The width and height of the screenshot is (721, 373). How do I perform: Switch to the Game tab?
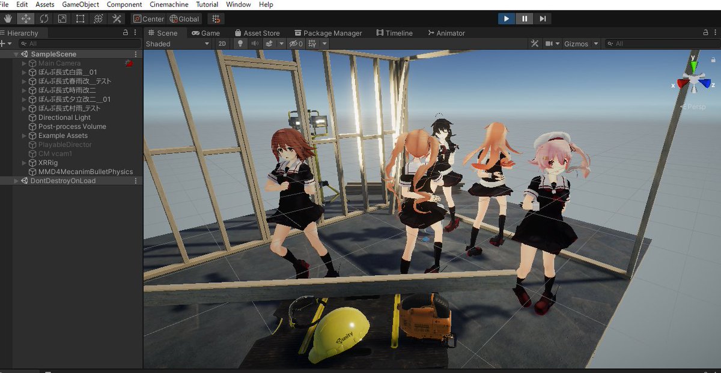point(206,32)
